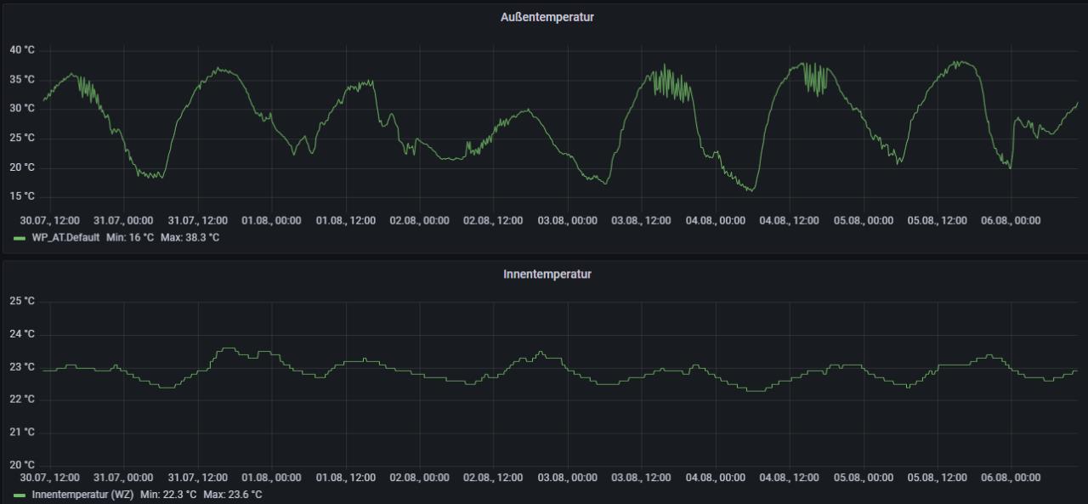Screen dimensions: 1088x504
Task: Click '02.08., 00:00' under Innentemperatur chart
Action: [x=420, y=479]
